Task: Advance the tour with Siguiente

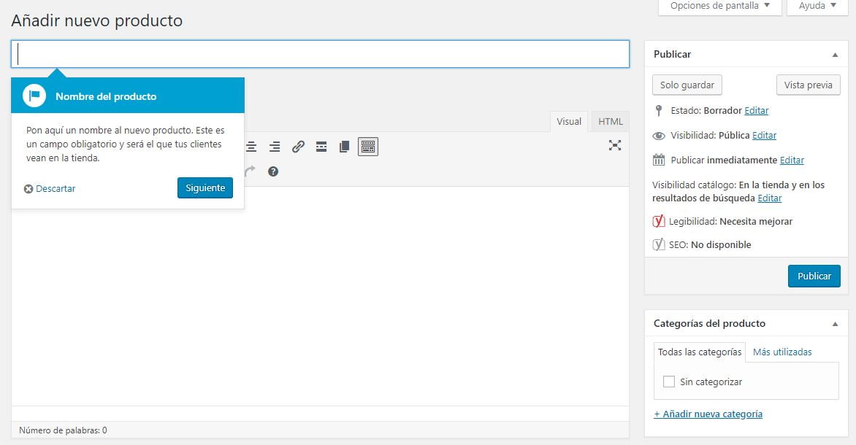Action: (205, 187)
